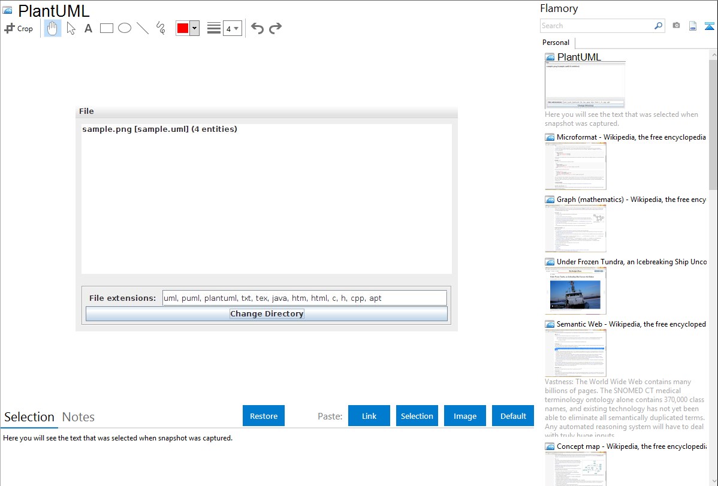Switch to the Notes tab
718x486 pixels.
click(79, 417)
